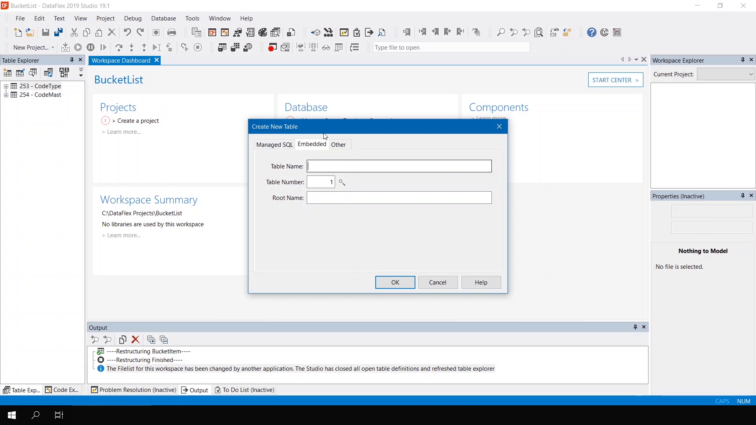Click the Run play button icon
Image resolution: width=756 pixels, height=425 pixels.
pos(78,48)
